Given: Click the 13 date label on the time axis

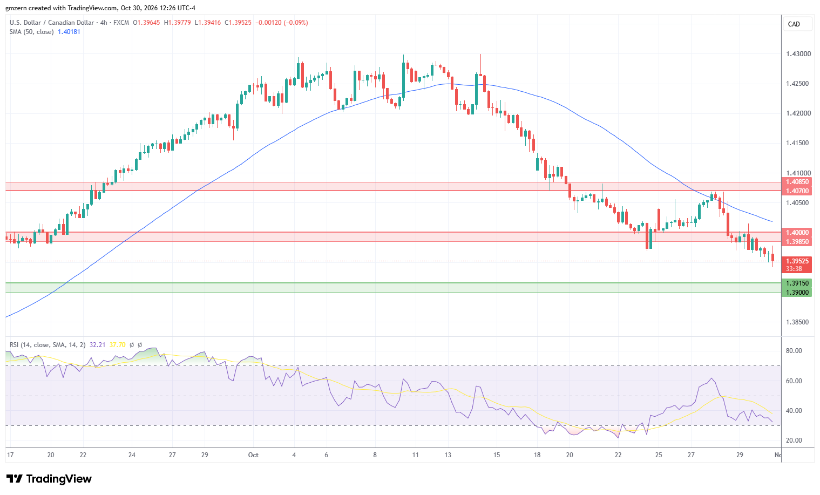Looking at the screenshot, I should point(448,455).
